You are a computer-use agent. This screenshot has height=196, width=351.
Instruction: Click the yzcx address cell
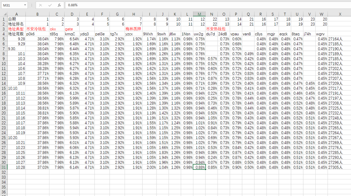(134, 34)
